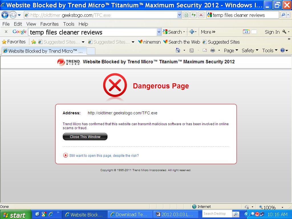Screen dimensions: 292x219
Task: Open the Favorites menu
Action: (x=50, y=24)
